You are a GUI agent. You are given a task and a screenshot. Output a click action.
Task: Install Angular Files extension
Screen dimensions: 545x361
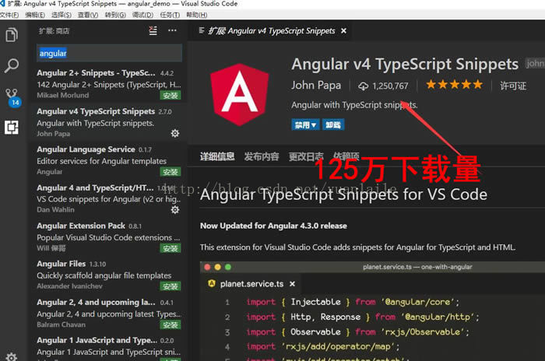pos(171,286)
